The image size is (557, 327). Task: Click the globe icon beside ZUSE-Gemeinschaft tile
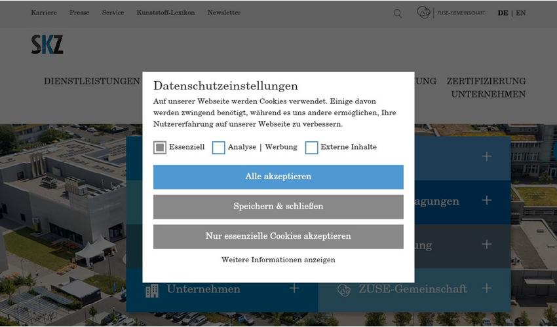click(344, 290)
